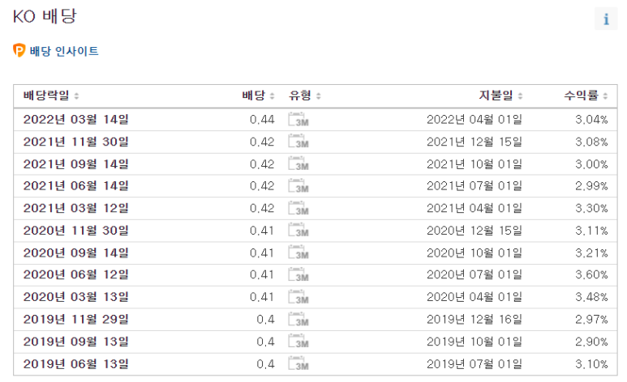The image size is (627, 382).
Task: Click payment date 2021년 12월 15일
Action: 475,142
